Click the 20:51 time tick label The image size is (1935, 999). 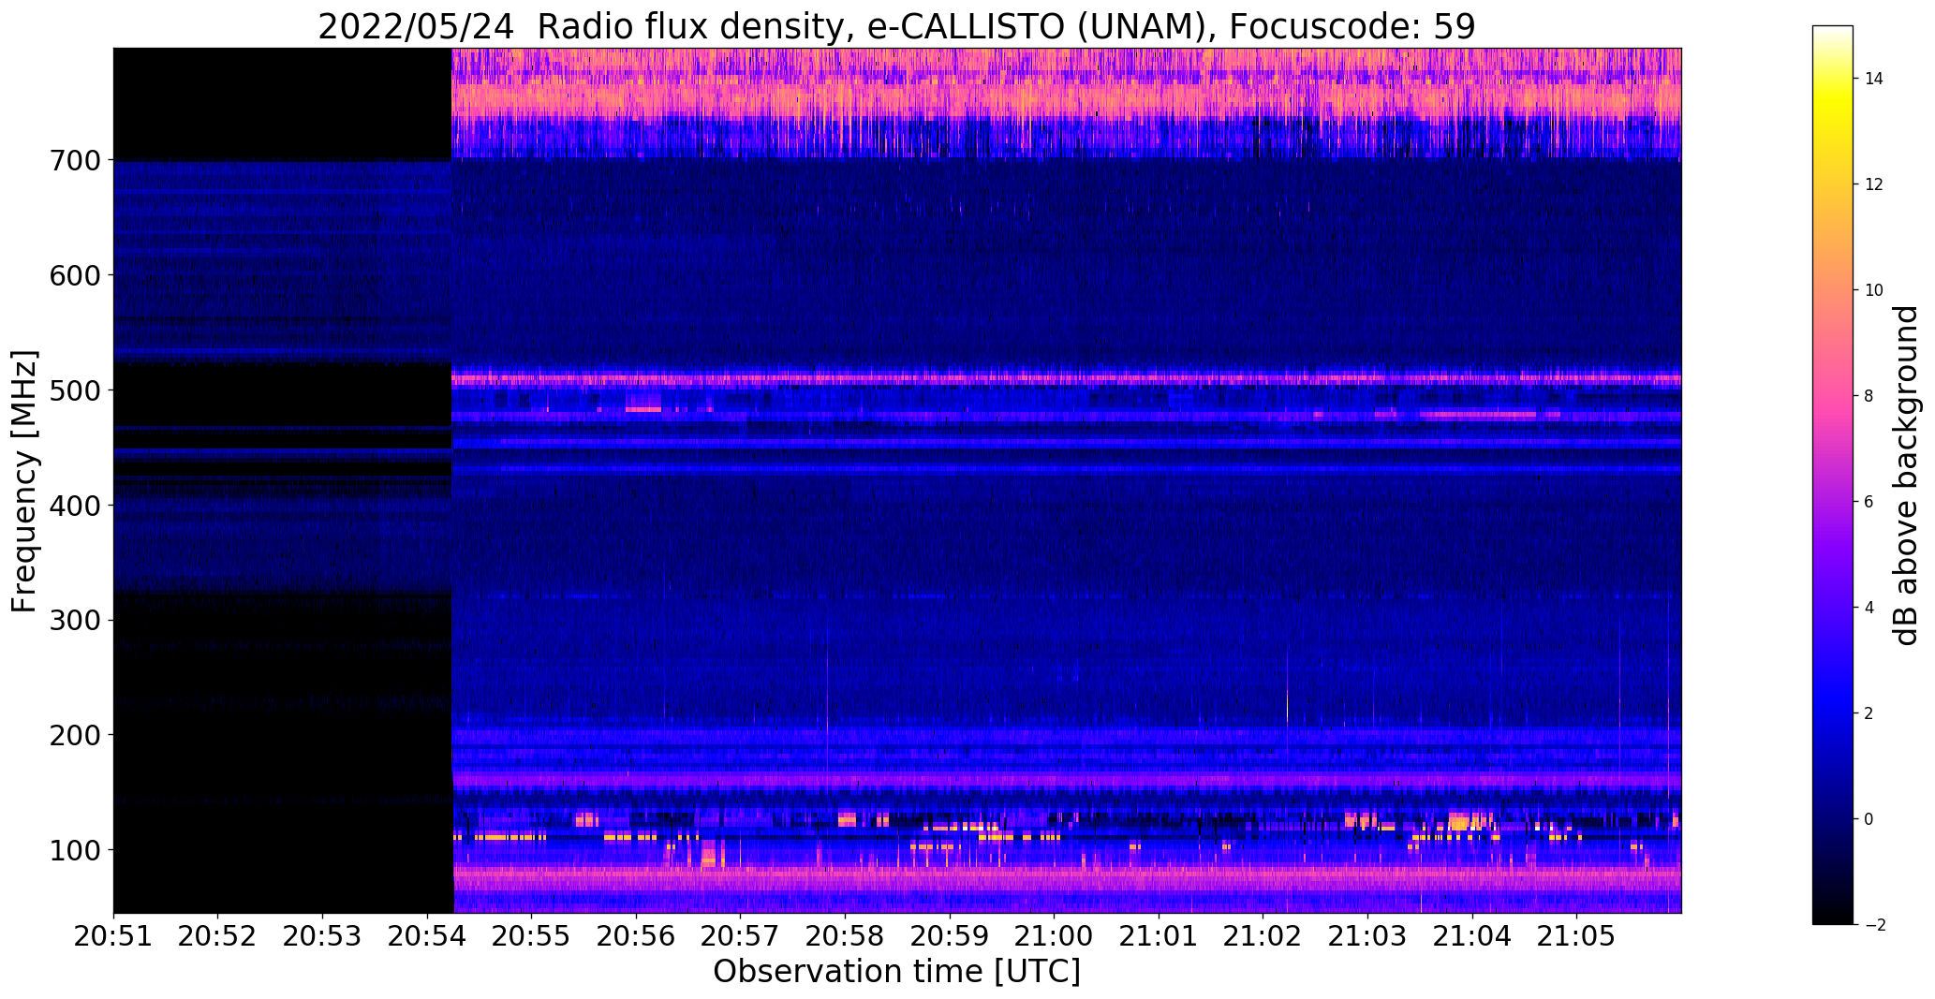tap(113, 935)
